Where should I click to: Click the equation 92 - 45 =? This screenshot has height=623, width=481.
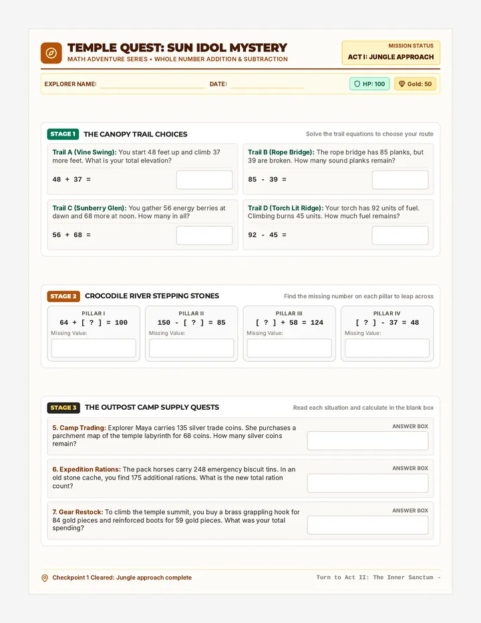point(267,235)
